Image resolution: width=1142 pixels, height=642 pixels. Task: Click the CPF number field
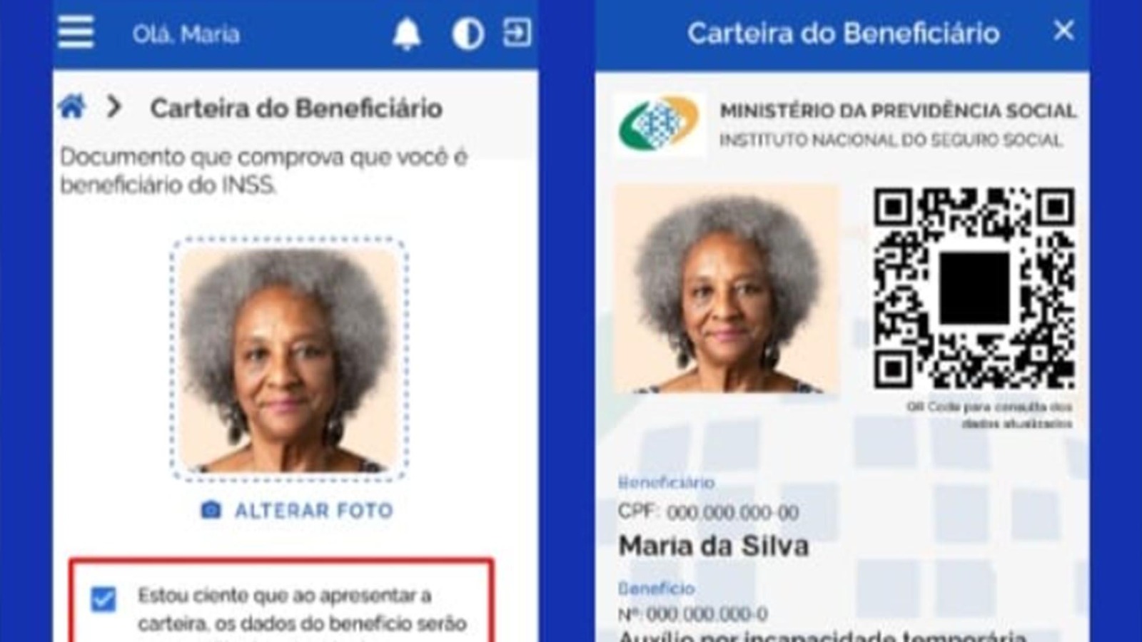(x=709, y=512)
